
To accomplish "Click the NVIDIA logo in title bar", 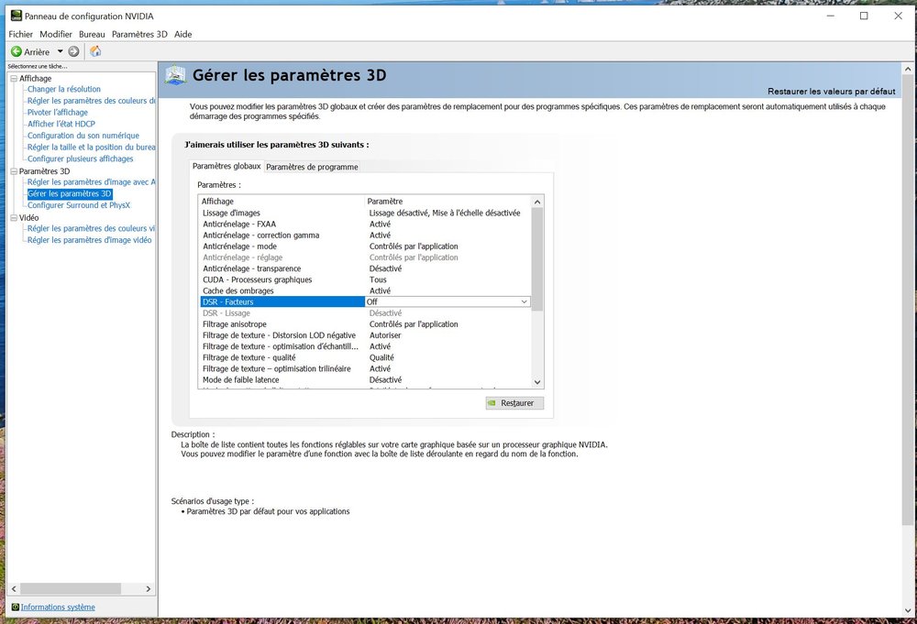I will click(x=16, y=16).
